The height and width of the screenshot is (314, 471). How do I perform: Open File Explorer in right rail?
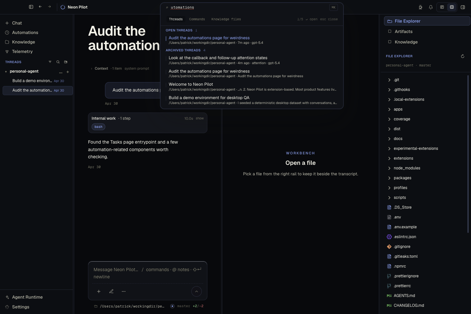[x=427, y=21]
